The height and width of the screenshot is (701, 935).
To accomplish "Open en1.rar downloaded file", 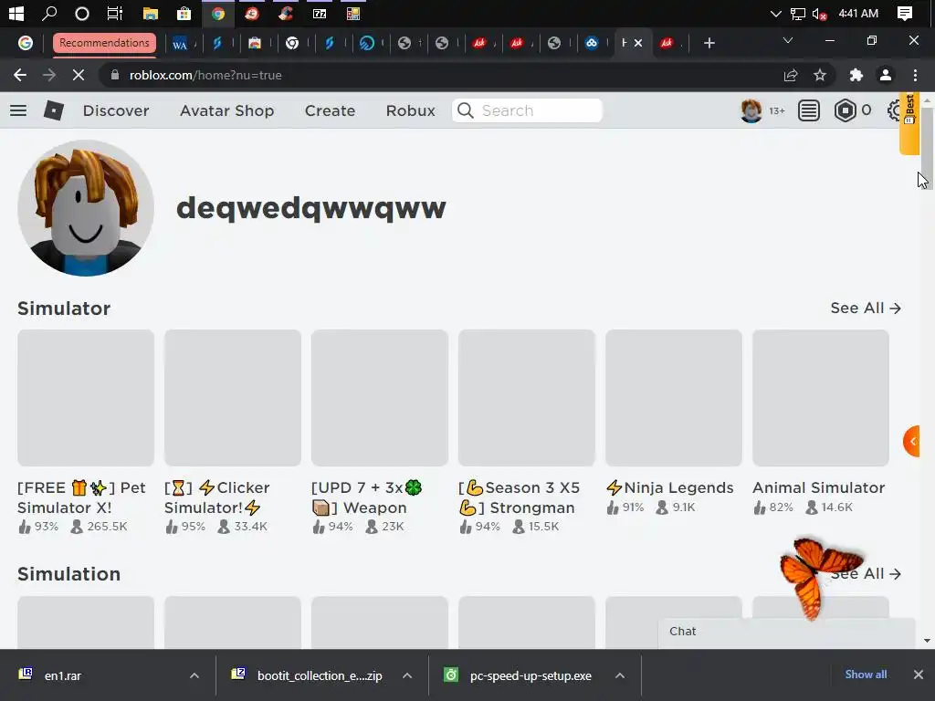I will point(62,675).
